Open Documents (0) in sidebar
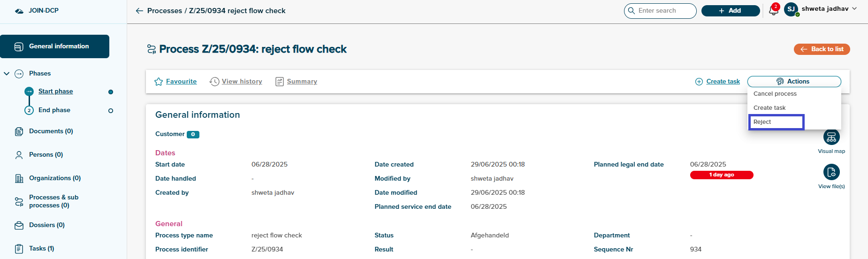Viewport: 868px width, 259px height. [x=51, y=131]
